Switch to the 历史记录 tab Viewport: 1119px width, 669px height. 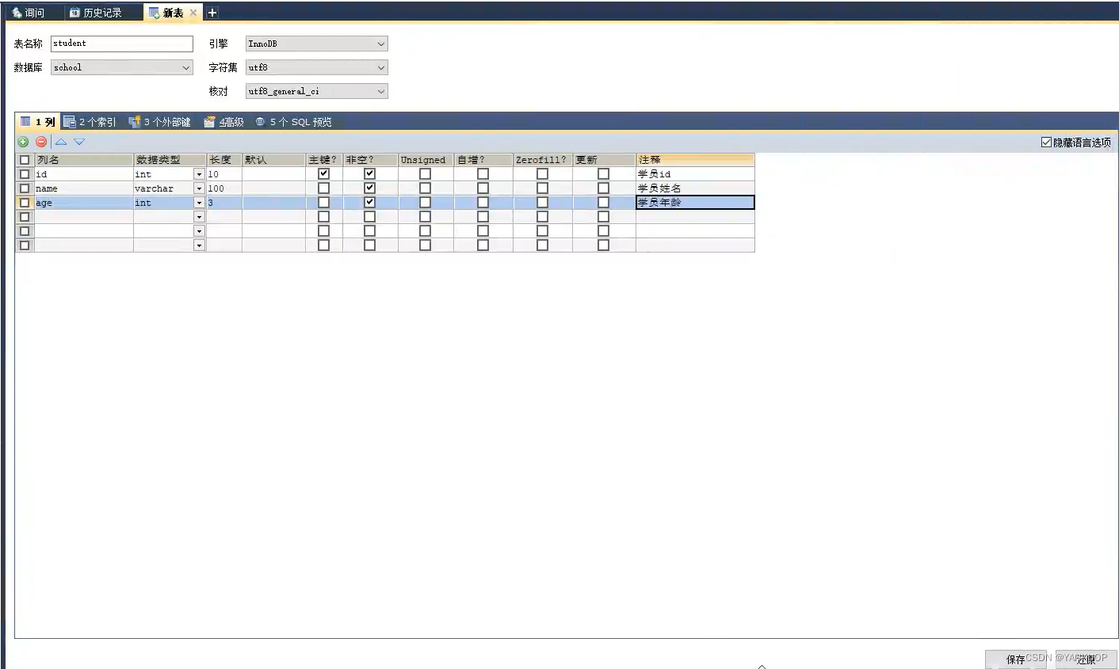96,13
